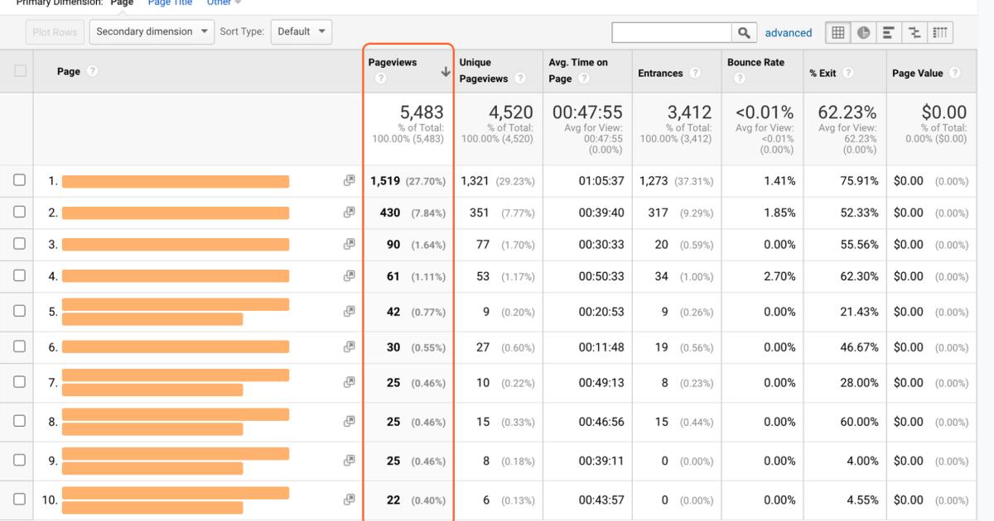Switch to the data table view icon
994x521 pixels.
pos(837,32)
